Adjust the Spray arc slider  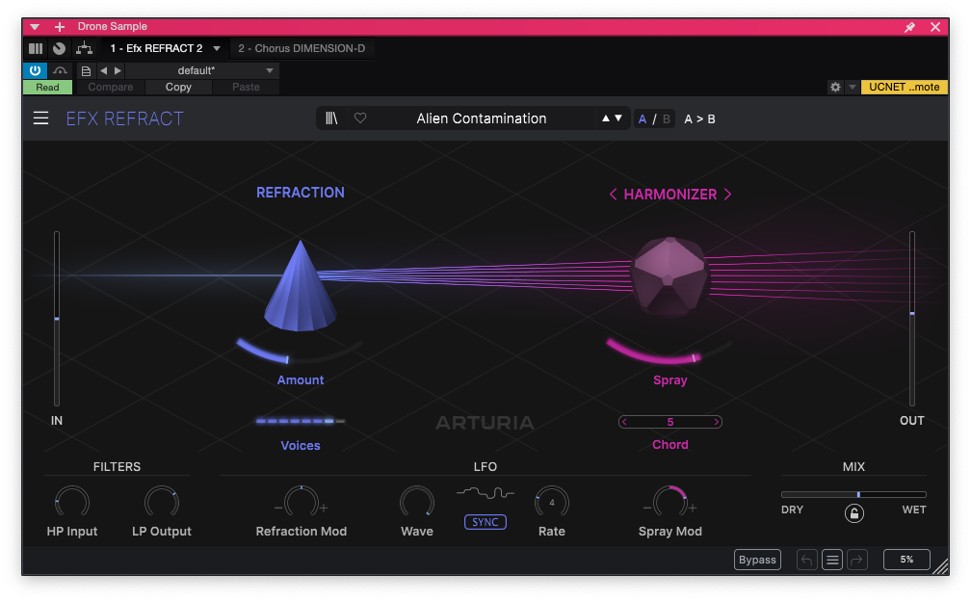click(669, 352)
